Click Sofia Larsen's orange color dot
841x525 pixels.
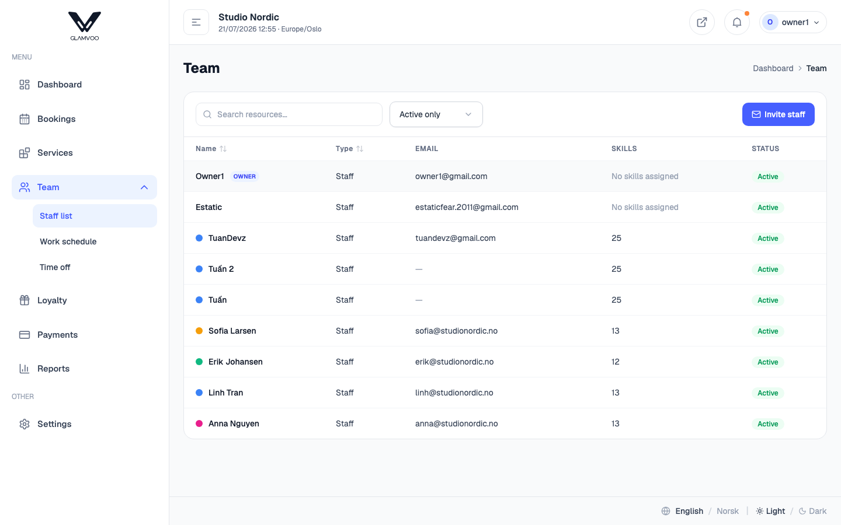coord(199,331)
